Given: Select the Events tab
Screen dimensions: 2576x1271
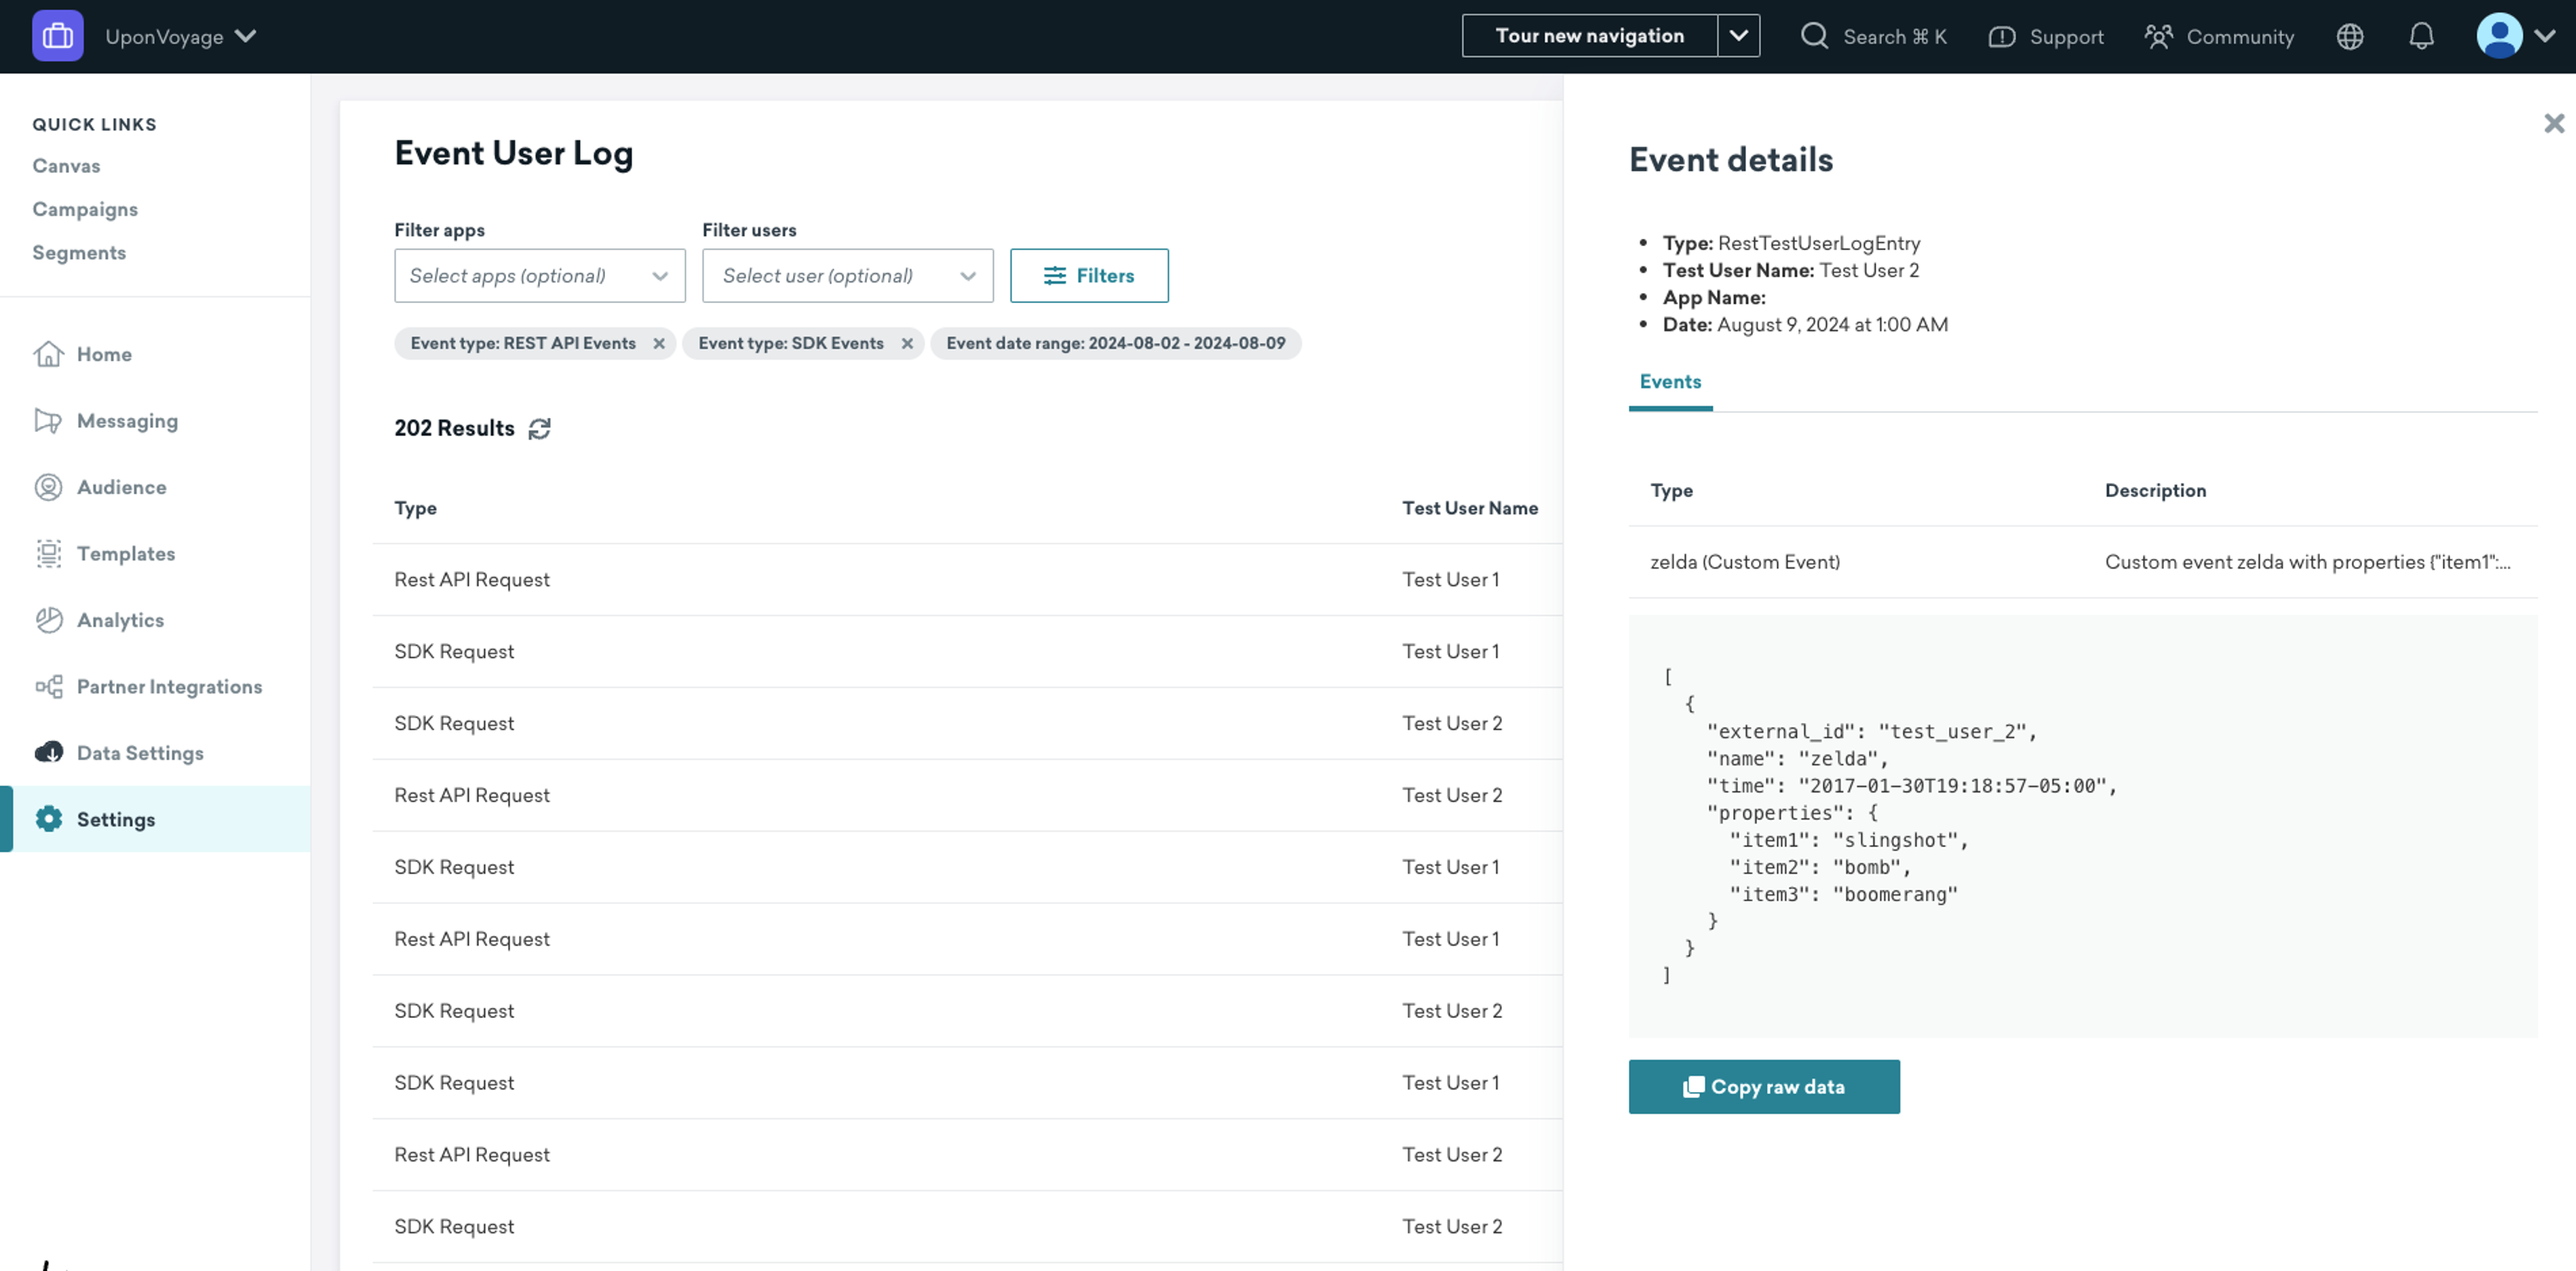Looking at the screenshot, I should click(x=1669, y=382).
